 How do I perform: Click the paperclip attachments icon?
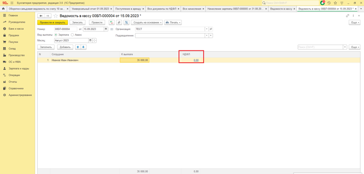coord(119,22)
